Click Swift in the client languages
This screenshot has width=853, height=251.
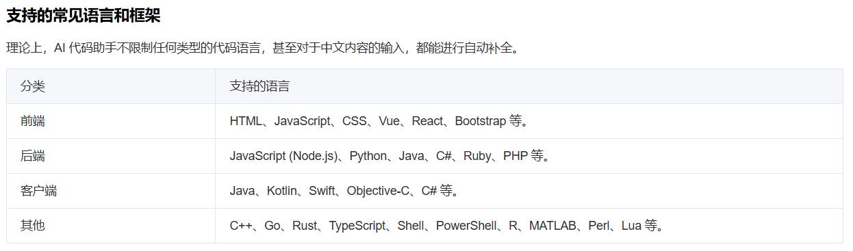coord(322,191)
